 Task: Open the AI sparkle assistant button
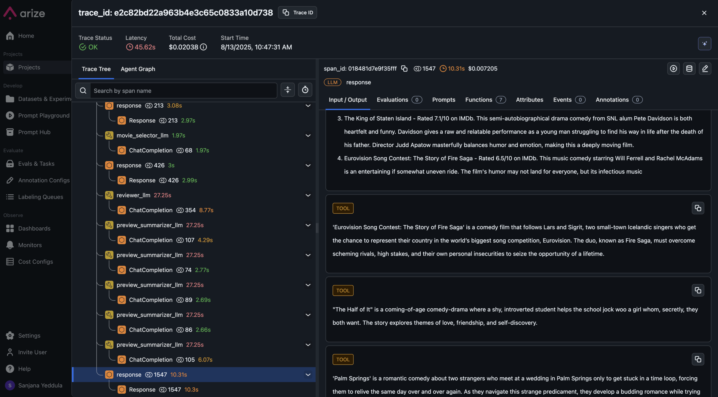[705, 44]
